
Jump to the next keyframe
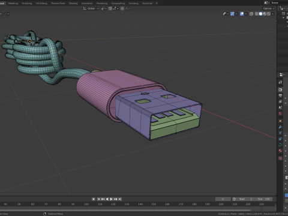[115, 199]
